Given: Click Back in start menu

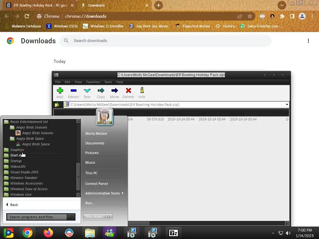Looking at the screenshot, I should coord(12,205).
